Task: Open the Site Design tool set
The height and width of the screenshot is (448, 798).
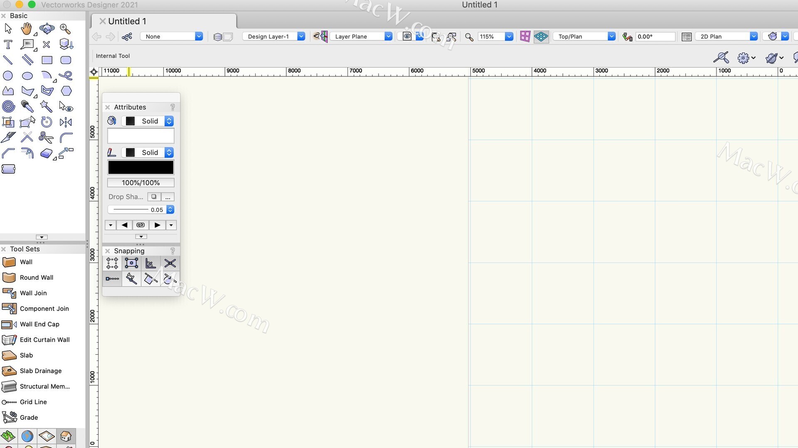Action: tap(8, 436)
